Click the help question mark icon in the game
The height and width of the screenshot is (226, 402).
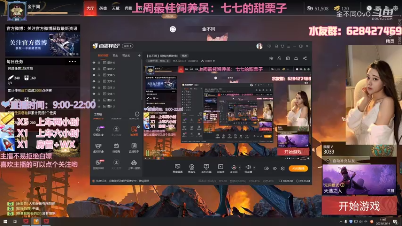[369, 8]
